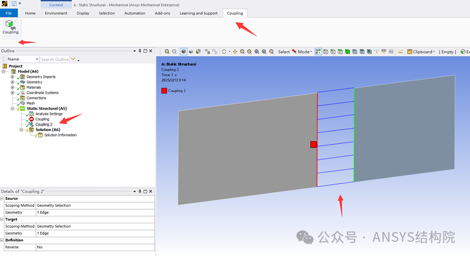This screenshot has width=470, height=256.
Task: Collapse the Static Structural (A5) node
Action: point(13,108)
